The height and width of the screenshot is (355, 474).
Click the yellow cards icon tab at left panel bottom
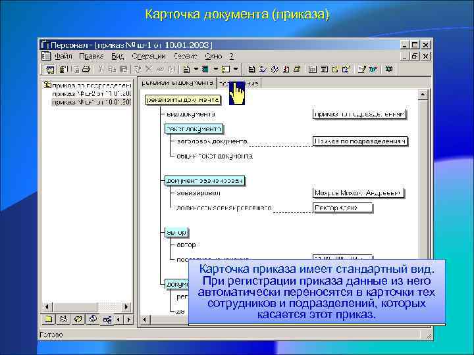coord(78,319)
